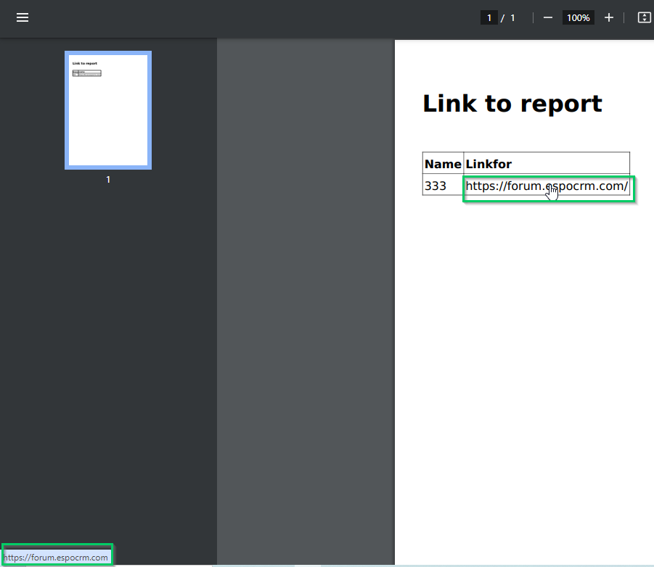The width and height of the screenshot is (654, 567).
Task: Click the total page count after the slash
Action: tap(512, 17)
